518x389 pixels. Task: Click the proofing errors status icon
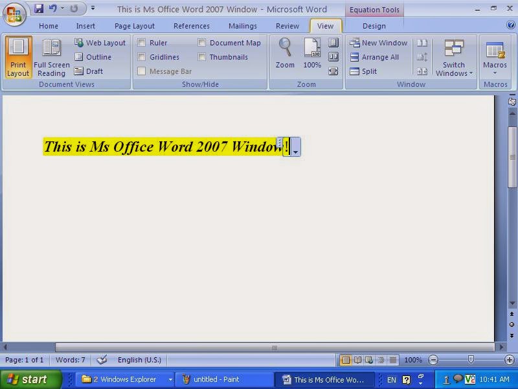102,360
